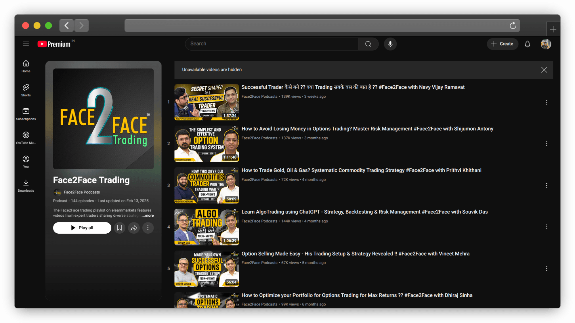Start voice search with microphone
Image resolution: width=575 pixels, height=323 pixels.
390,44
